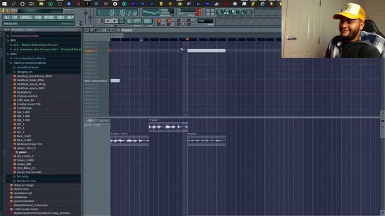385x216 pixels.
Task: Expand Force feedback effects folder
Action: [29, 58]
